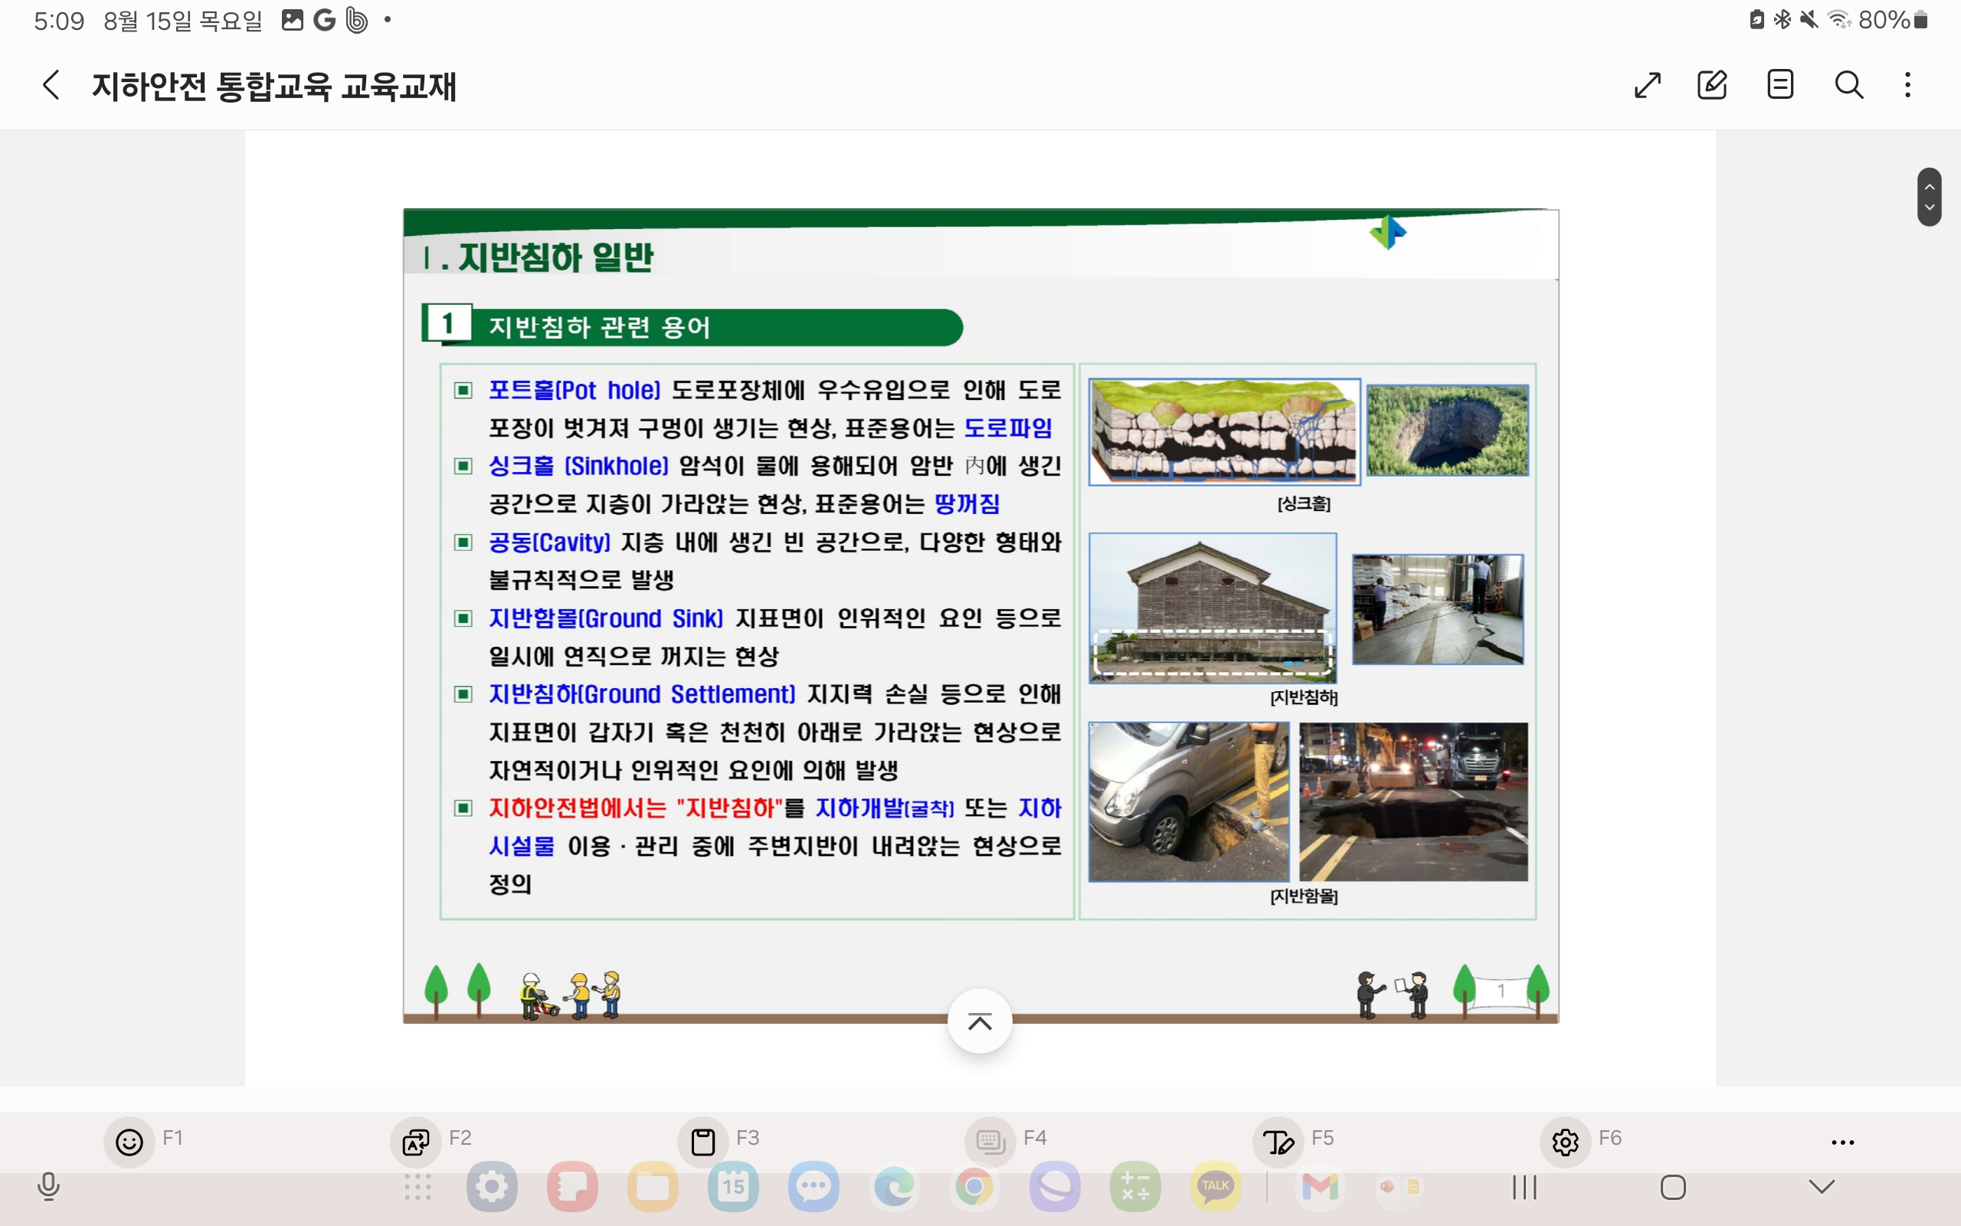Image resolution: width=1961 pixels, height=1226 pixels.
Task: Open settings with the F6 gear
Action: tap(1565, 1142)
